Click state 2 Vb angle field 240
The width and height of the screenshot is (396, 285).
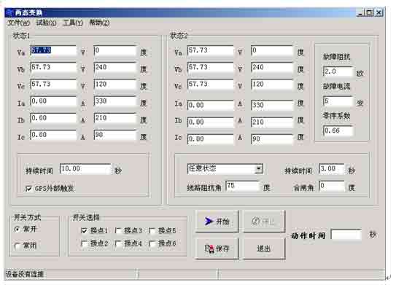[x=272, y=67]
